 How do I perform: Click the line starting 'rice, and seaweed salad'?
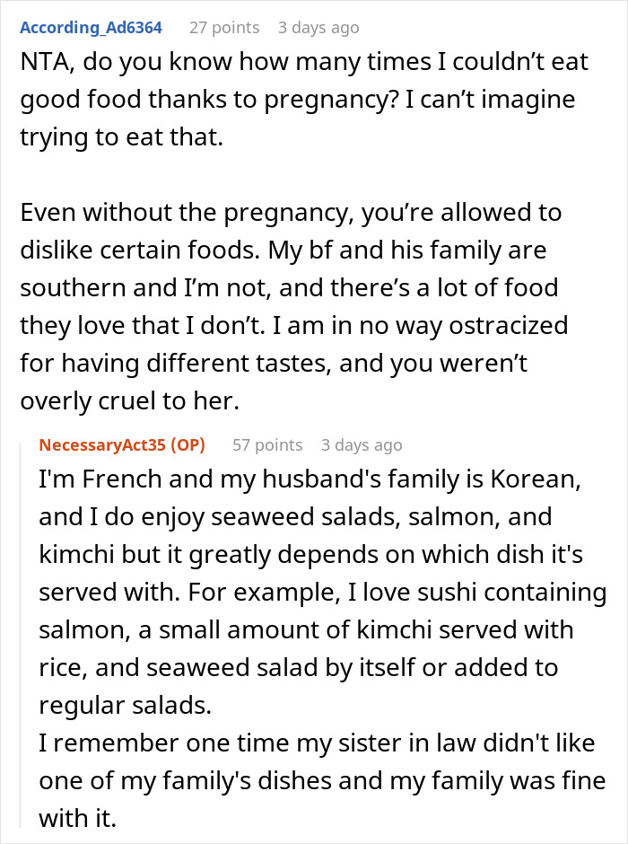pyautogui.click(x=298, y=667)
